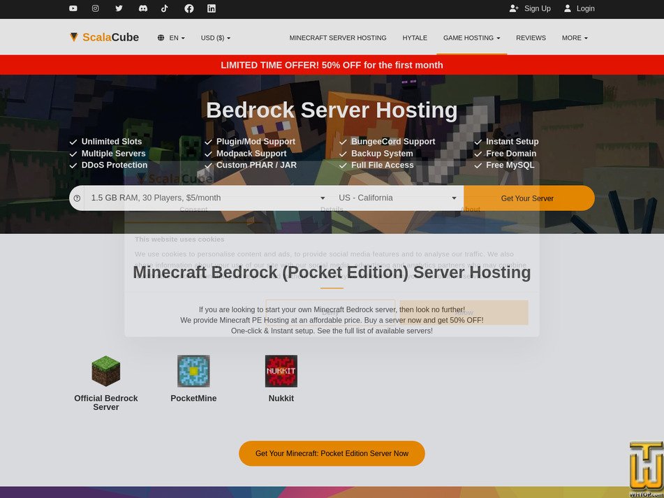
Task: Click the info icon beside the plan selector
Action: [77, 198]
